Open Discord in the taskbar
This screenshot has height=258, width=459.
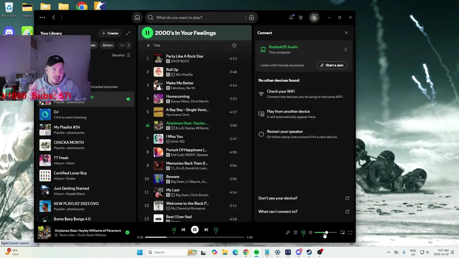click(299, 252)
